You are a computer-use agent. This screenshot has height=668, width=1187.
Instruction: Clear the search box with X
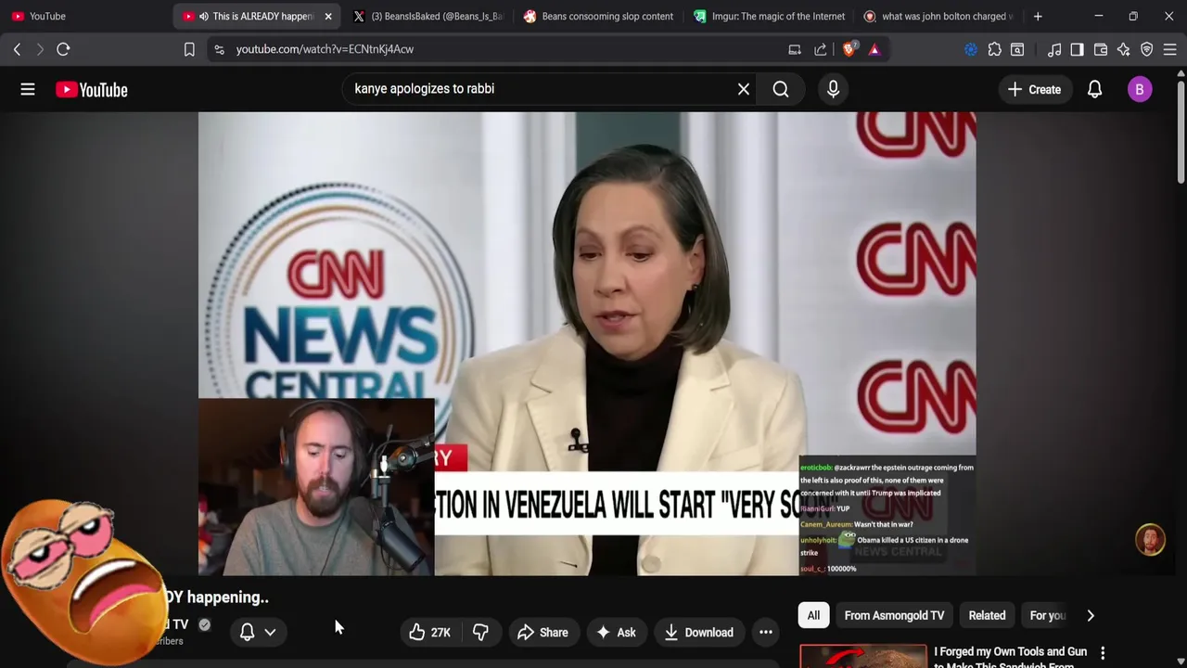(743, 89)
